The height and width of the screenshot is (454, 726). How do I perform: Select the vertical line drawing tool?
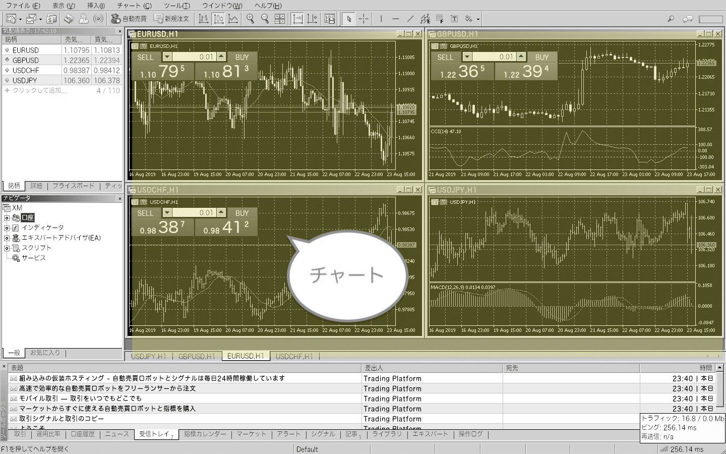381,19
